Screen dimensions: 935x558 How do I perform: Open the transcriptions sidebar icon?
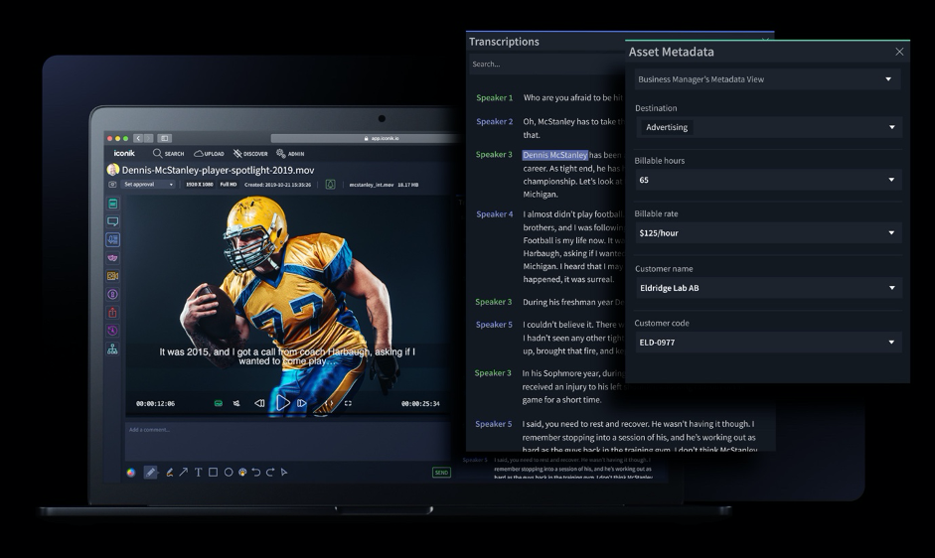click(112, 239)
